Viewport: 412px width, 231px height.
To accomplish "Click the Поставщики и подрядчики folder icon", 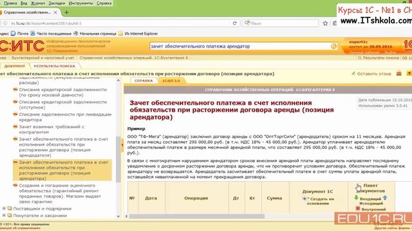I will coord(10,209).
